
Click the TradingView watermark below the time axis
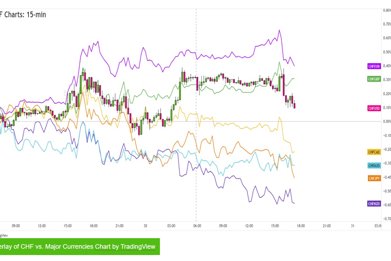4,235
